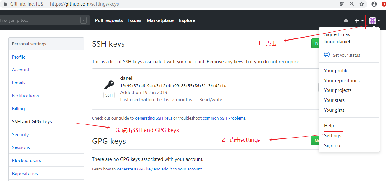Go to Pull requests in header
The height and width of the screenshot is (181, 386).
point(109,20)
